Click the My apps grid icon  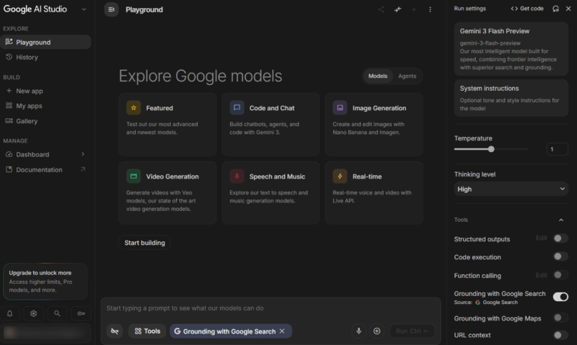[x=9, y=106]
